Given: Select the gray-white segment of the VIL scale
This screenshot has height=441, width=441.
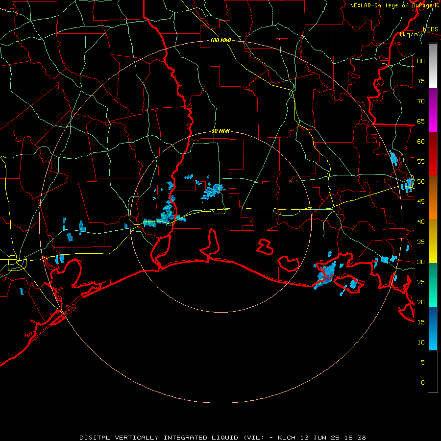Looking at the screenshot, I should [x=433, y=66].
